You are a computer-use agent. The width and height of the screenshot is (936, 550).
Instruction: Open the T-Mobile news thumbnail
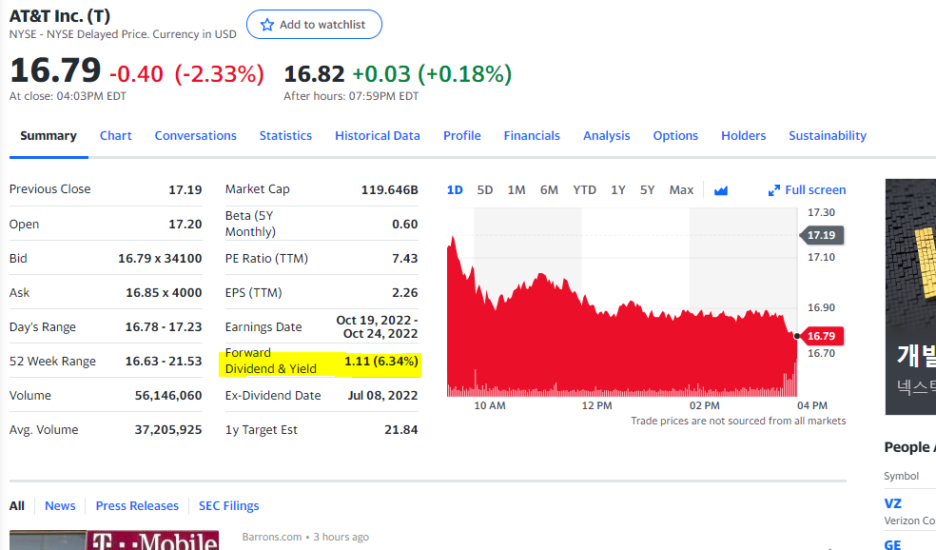[114, 540]
